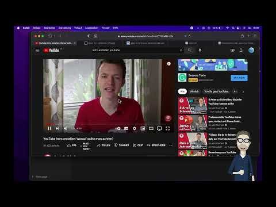Open 'Intro mit PowerPoint' video thumbnail
The image size is (276, 207).
pos(193,123)
